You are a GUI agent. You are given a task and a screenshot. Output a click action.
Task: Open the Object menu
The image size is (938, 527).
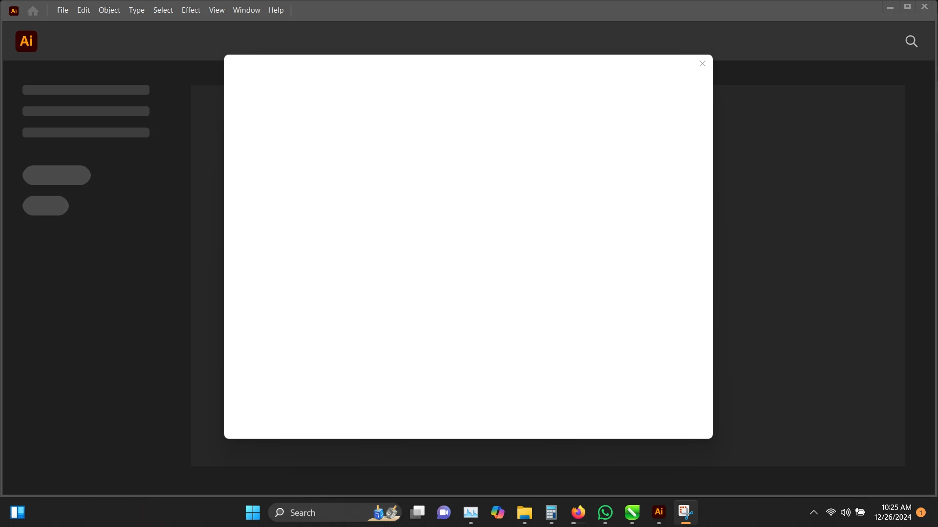click(109, 10)
